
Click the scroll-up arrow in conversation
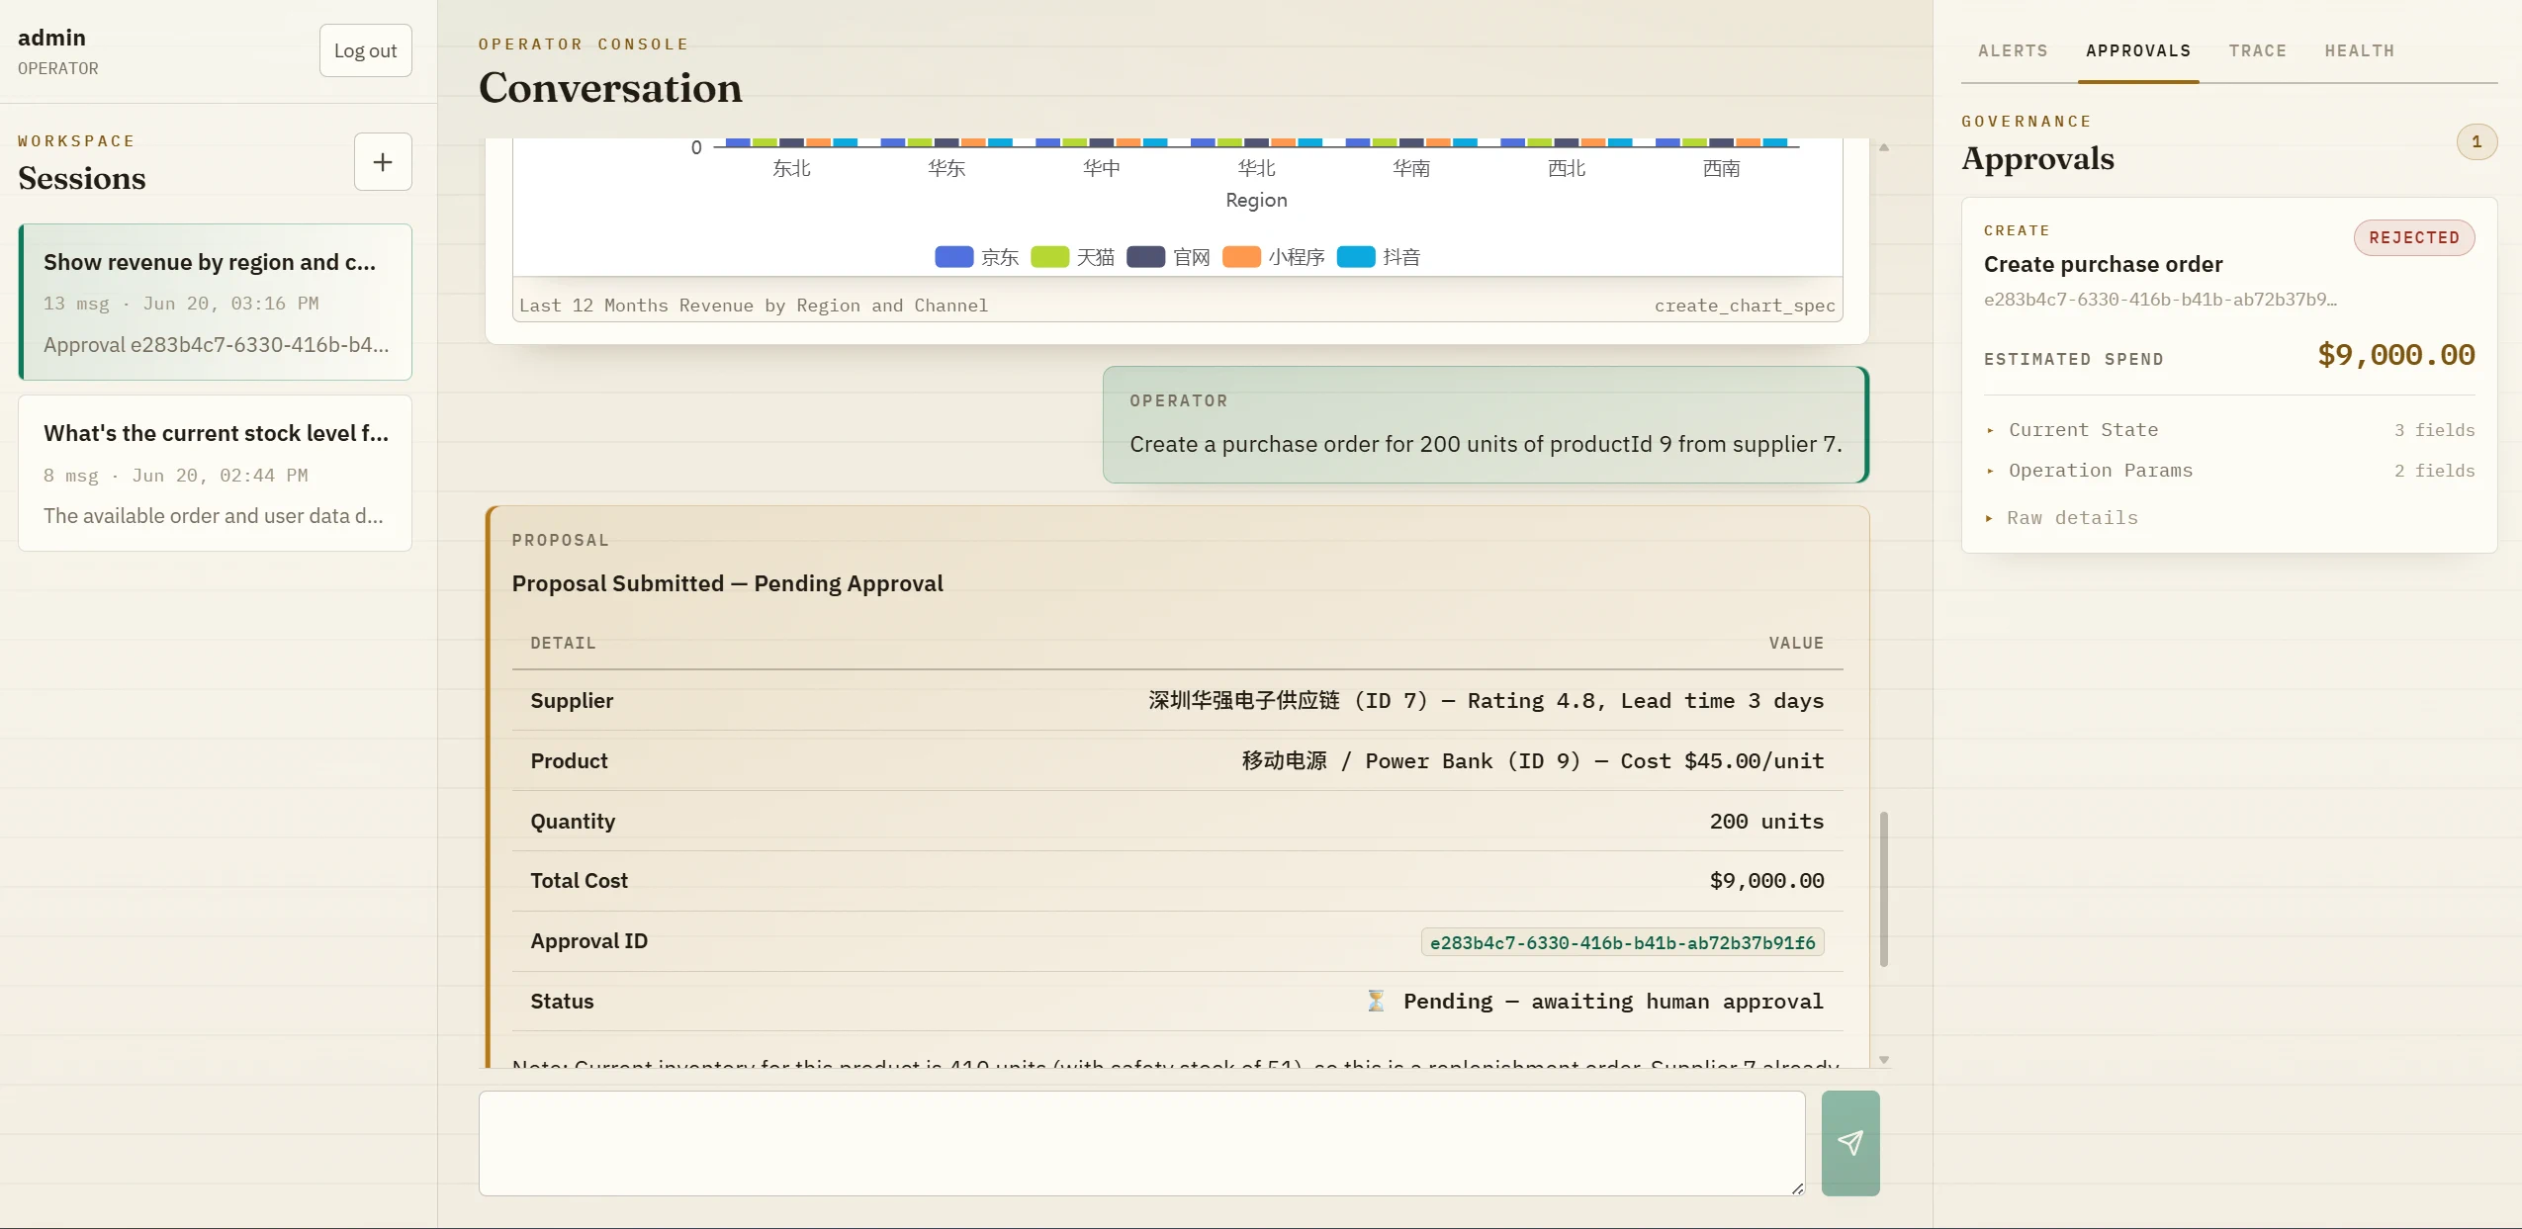pos(1884,147)
